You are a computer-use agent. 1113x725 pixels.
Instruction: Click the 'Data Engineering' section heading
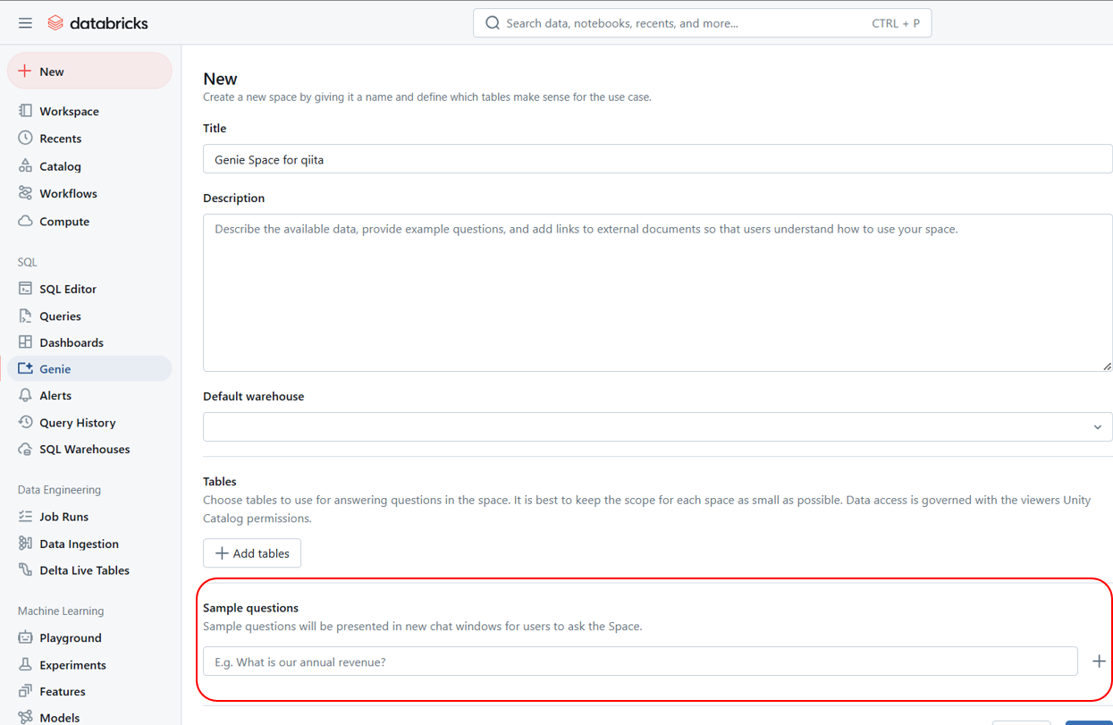click(x=59, y=490)
